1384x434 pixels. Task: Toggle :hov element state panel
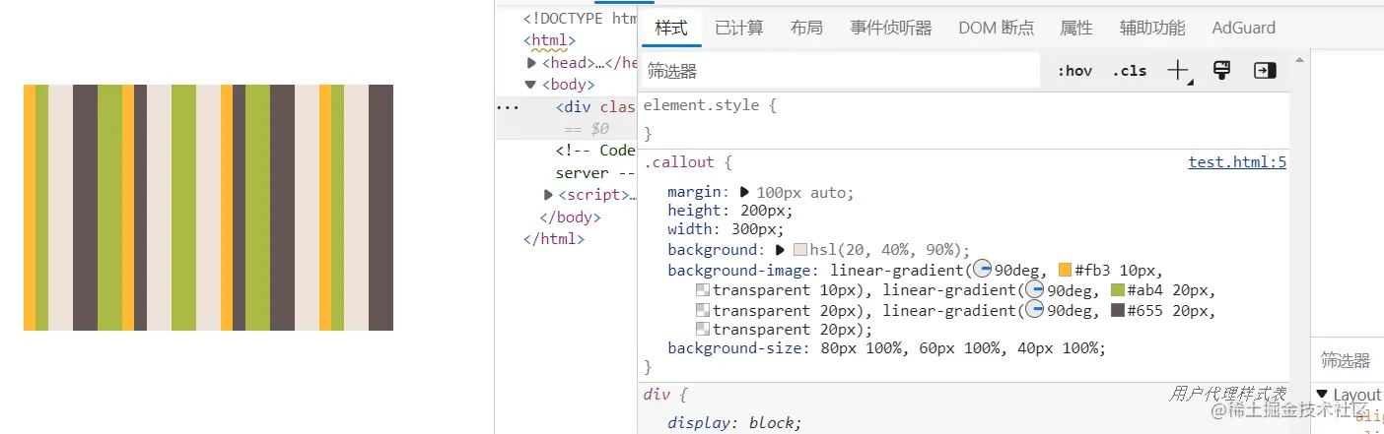pos(1074,71)
